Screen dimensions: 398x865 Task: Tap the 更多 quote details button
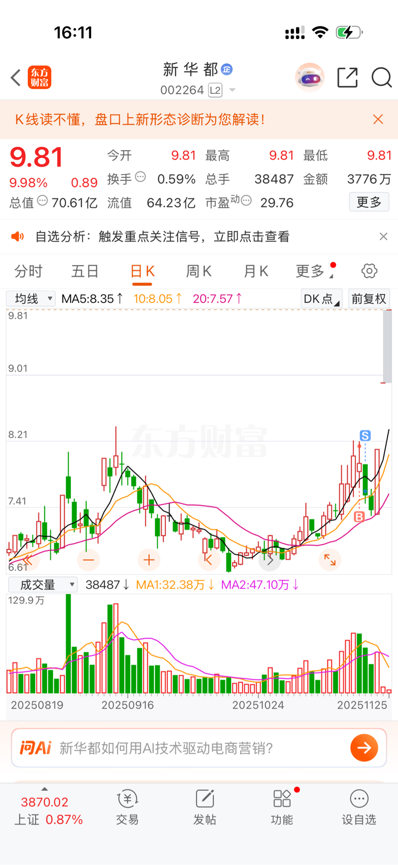pyautogui.click(x=369, y=202)
